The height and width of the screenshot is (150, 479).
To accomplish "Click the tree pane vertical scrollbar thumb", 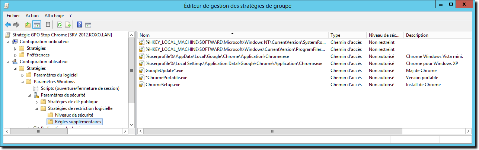I will point(131,71).
